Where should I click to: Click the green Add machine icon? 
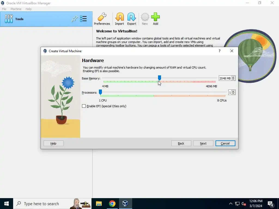[x=156, y=19]
